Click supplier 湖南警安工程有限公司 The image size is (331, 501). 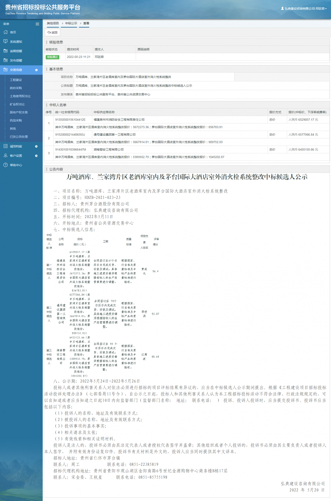click(109, 150)
